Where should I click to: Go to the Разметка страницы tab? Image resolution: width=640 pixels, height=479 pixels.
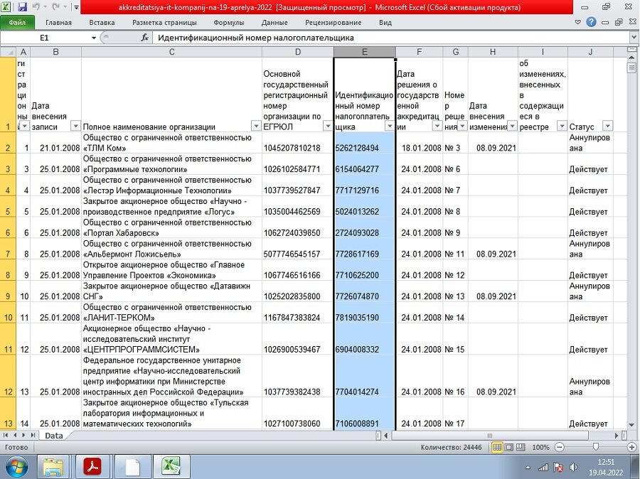164,23
